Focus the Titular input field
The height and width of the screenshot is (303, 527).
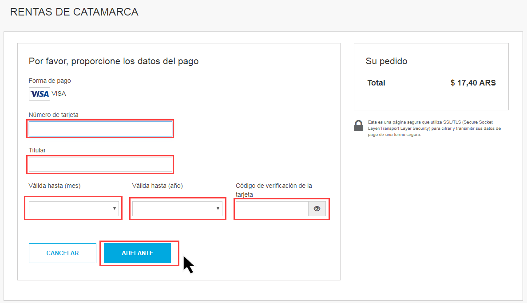click(x=100, y=165)
